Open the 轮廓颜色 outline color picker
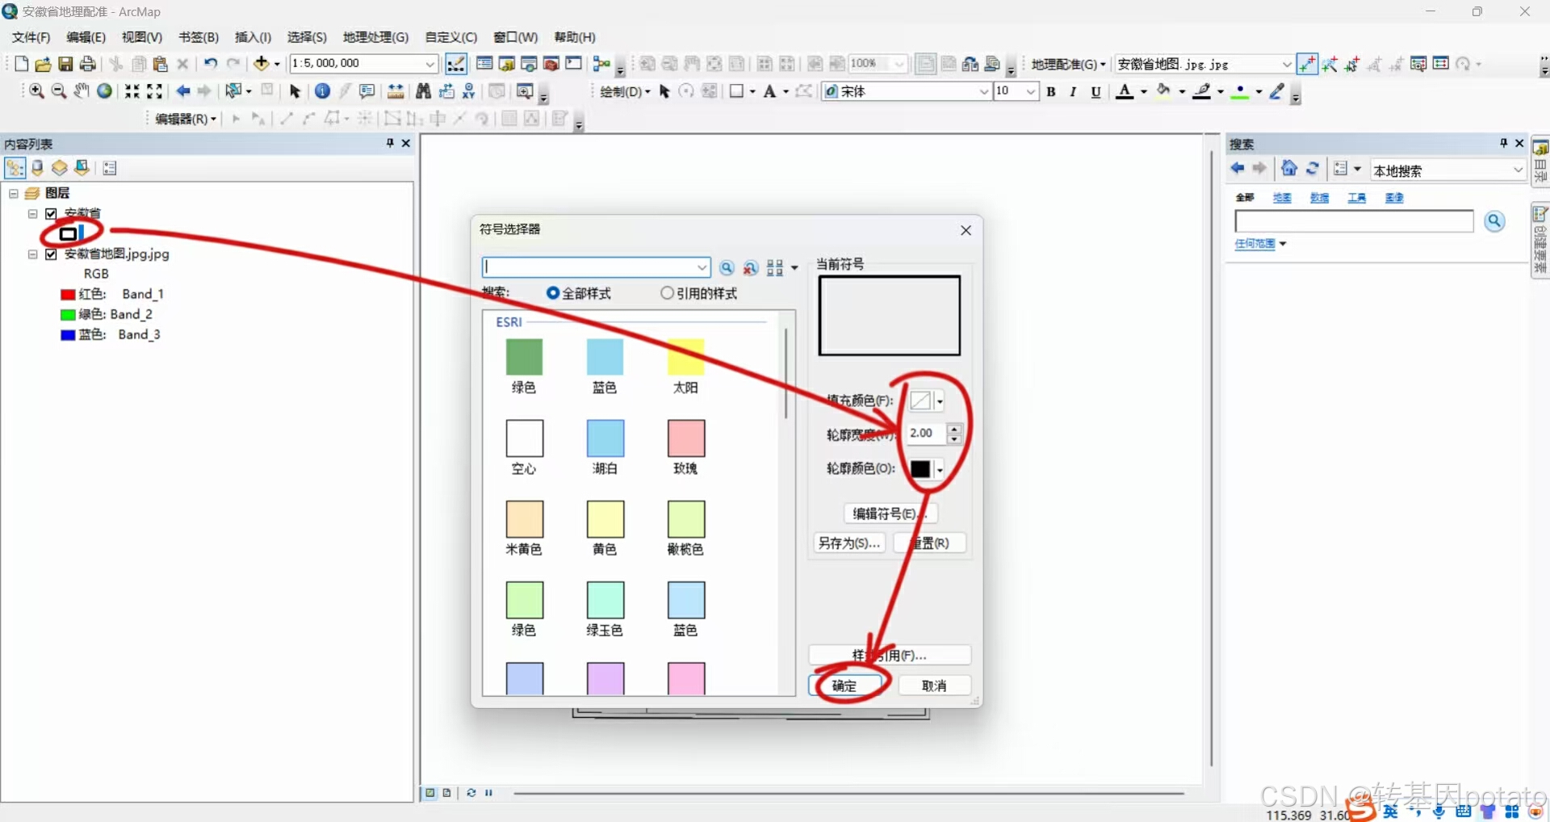The image size is (1550, 822). [926, 469]
